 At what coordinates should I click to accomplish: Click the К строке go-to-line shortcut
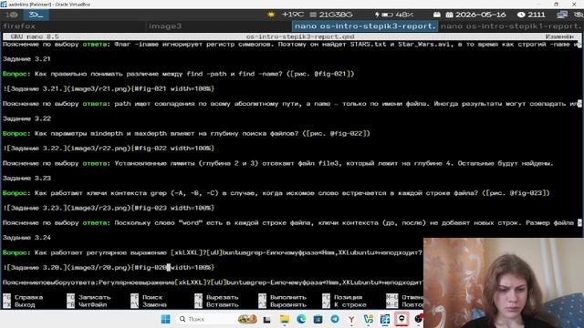[345, 304]
